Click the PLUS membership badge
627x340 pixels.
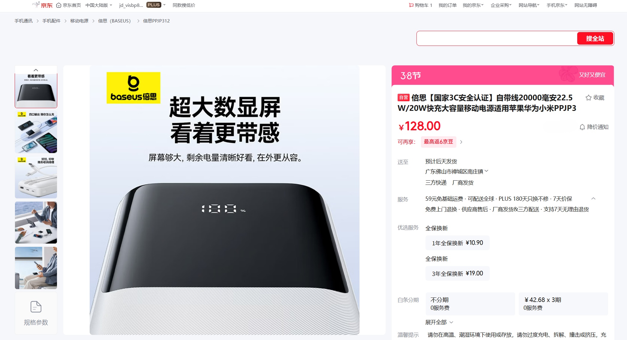click(x=154, y=5)
